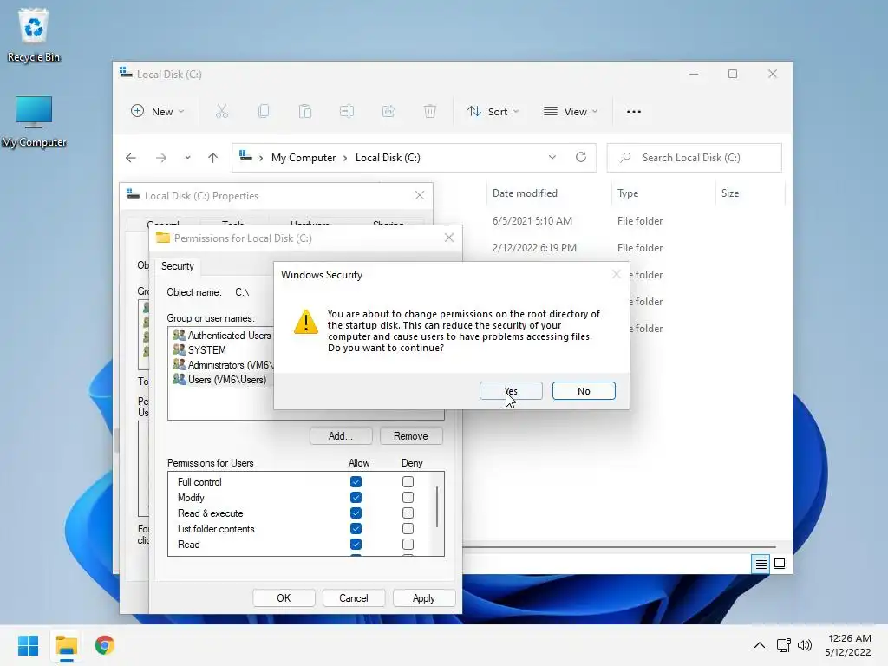This screenshot has height=666, width=888.
Task: Check Deny for Modify permission
Action: [408, 498]
